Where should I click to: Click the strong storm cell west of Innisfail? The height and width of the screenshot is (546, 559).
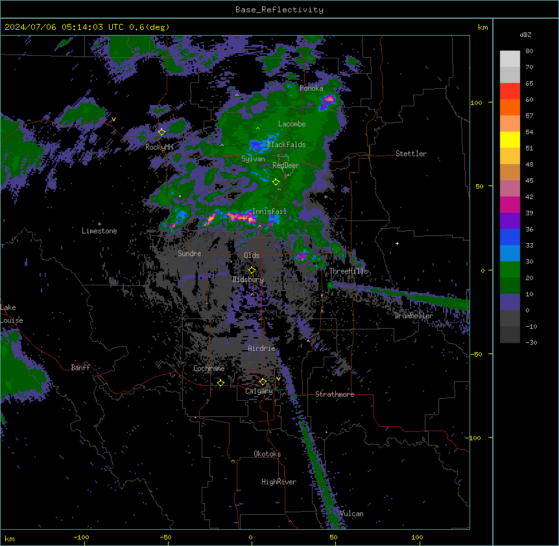(x=241, y=217)
